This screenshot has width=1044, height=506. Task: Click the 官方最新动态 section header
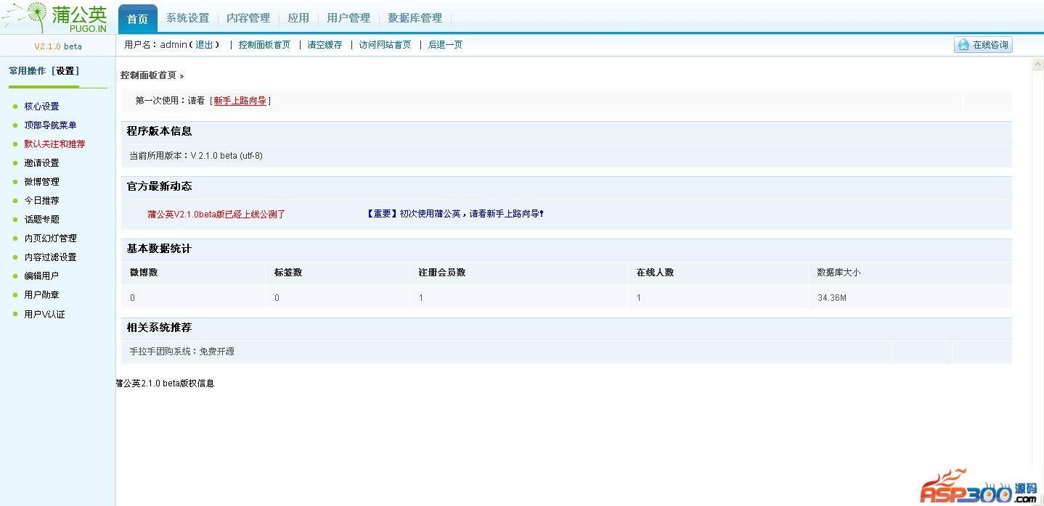(x=159, y=186)
